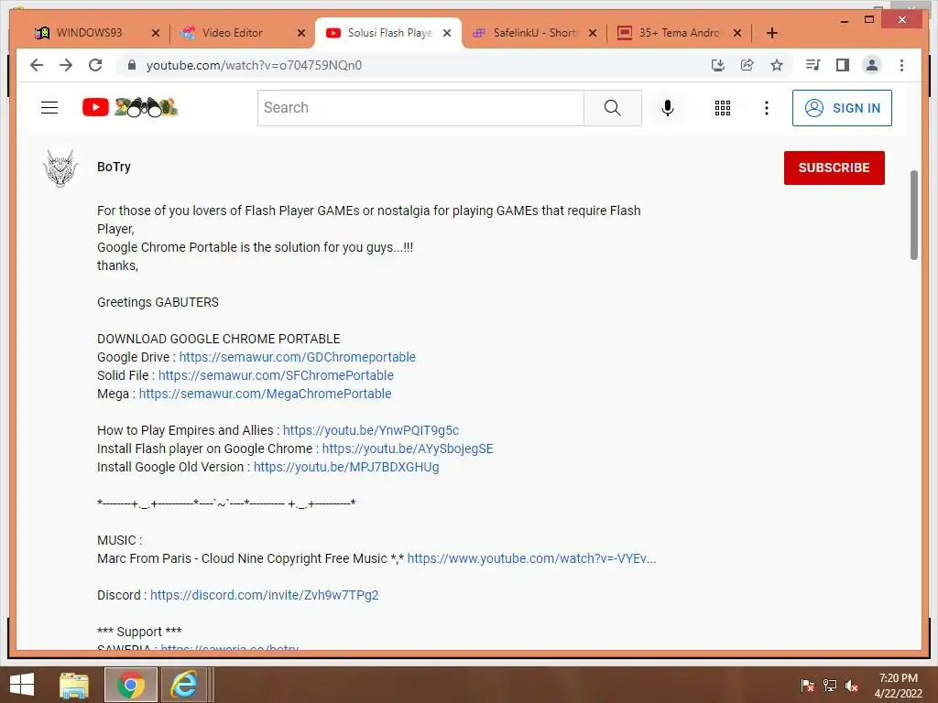This screenshot has width=938, height=703.
Task: Open the taskbar clock and date
Action: (898, 685)
